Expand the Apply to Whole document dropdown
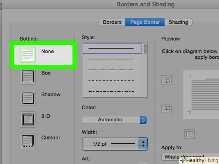 click(x=190, y=157)
